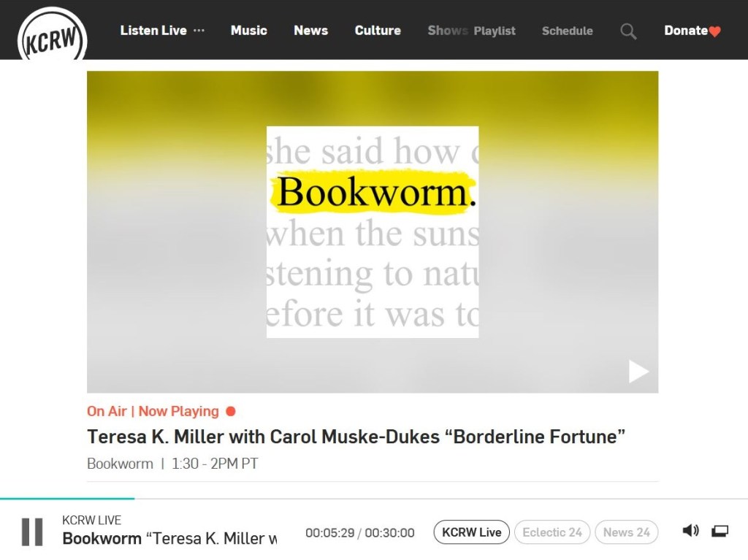
Task: Open the Borderline Fortune episode title
Action: coord(356,437)
